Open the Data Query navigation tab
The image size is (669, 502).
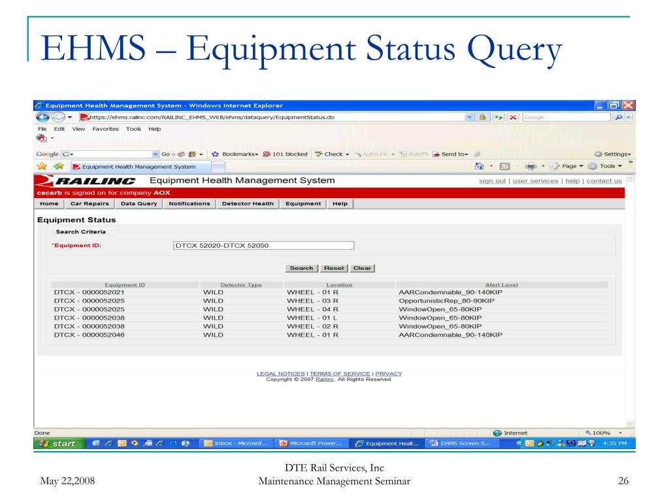(x=139, y=204)
